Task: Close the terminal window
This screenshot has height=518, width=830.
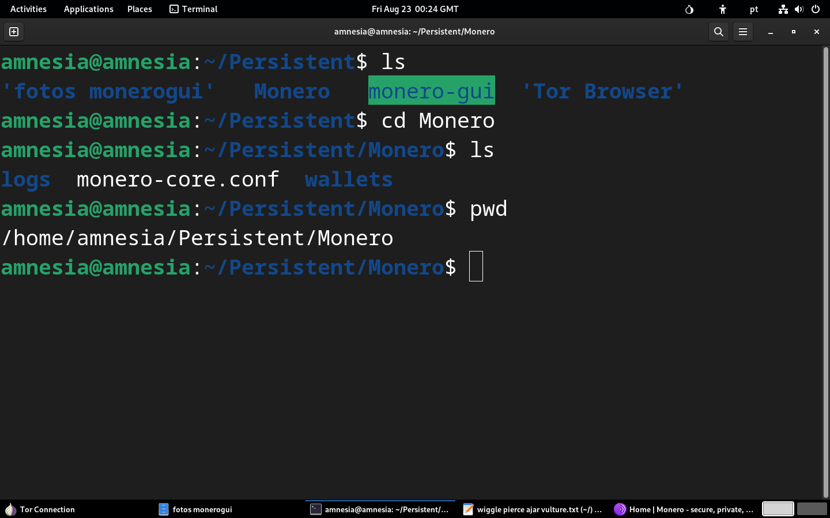Action: pyautogui.click(x=817, y=32)
